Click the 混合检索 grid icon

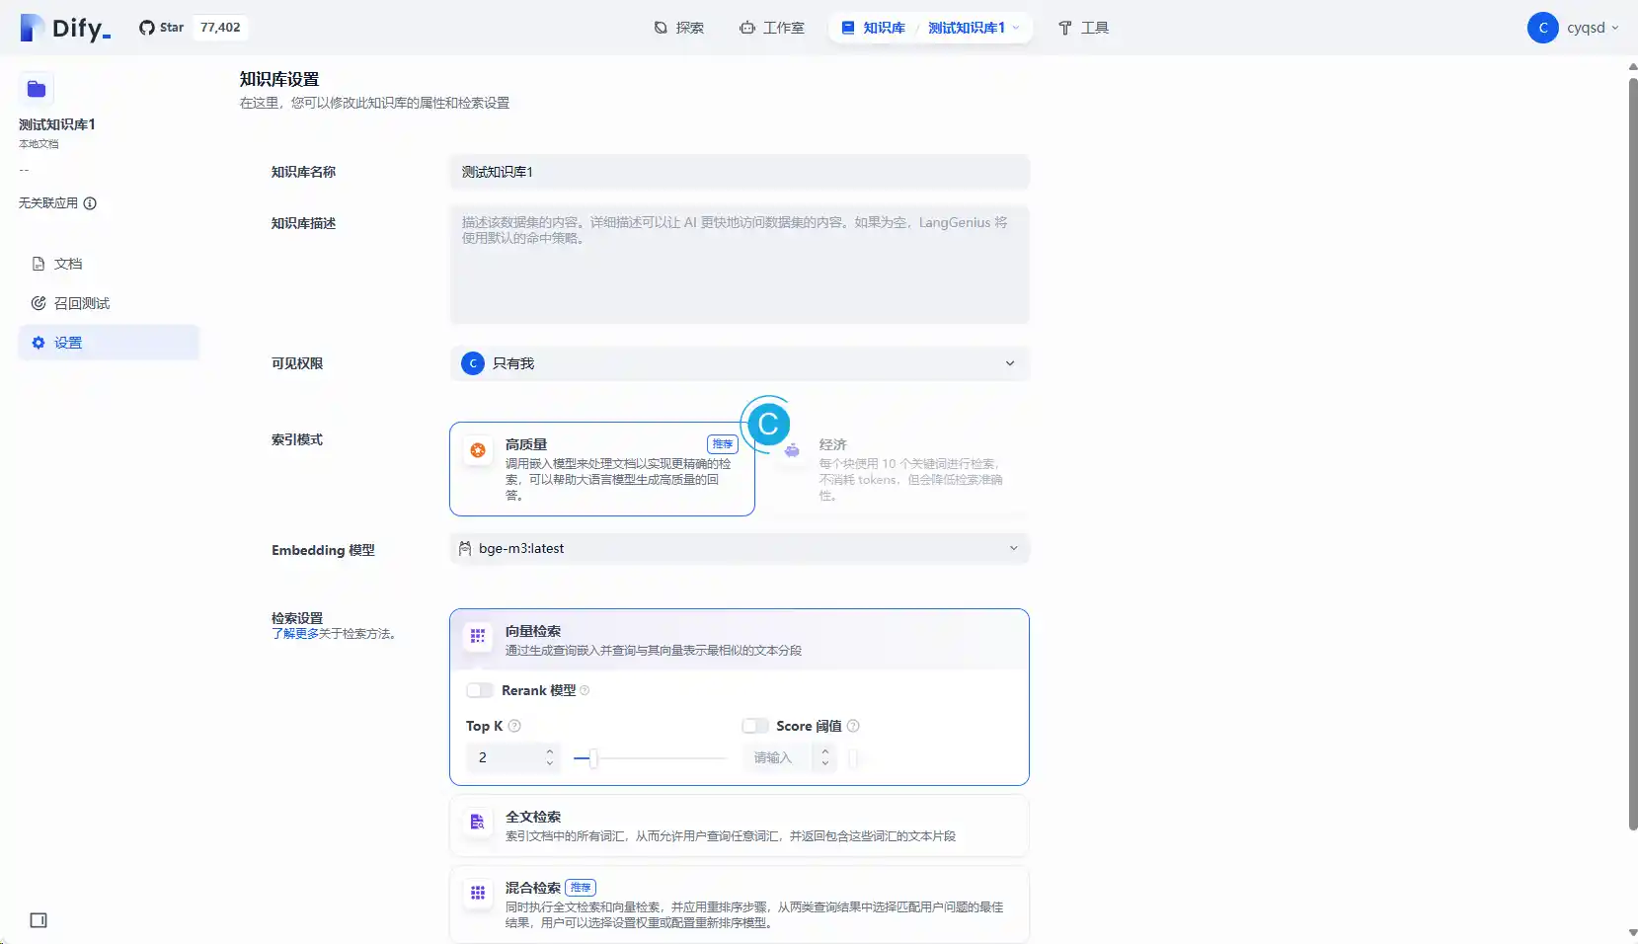pyautogui.click(x=478, y=893)
